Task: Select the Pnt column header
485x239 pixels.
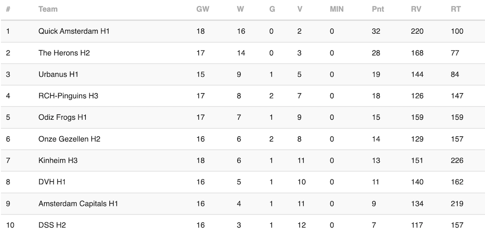Action: coord(378,9)
